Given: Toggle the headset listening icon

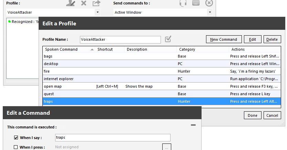Looking at the screenshot, I should coord(183,3).
